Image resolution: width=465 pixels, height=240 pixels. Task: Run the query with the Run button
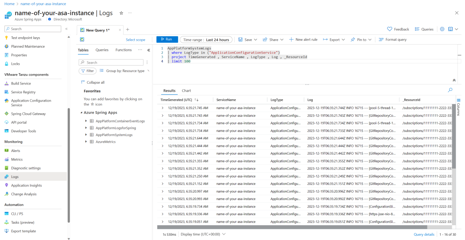pos(167,40)
